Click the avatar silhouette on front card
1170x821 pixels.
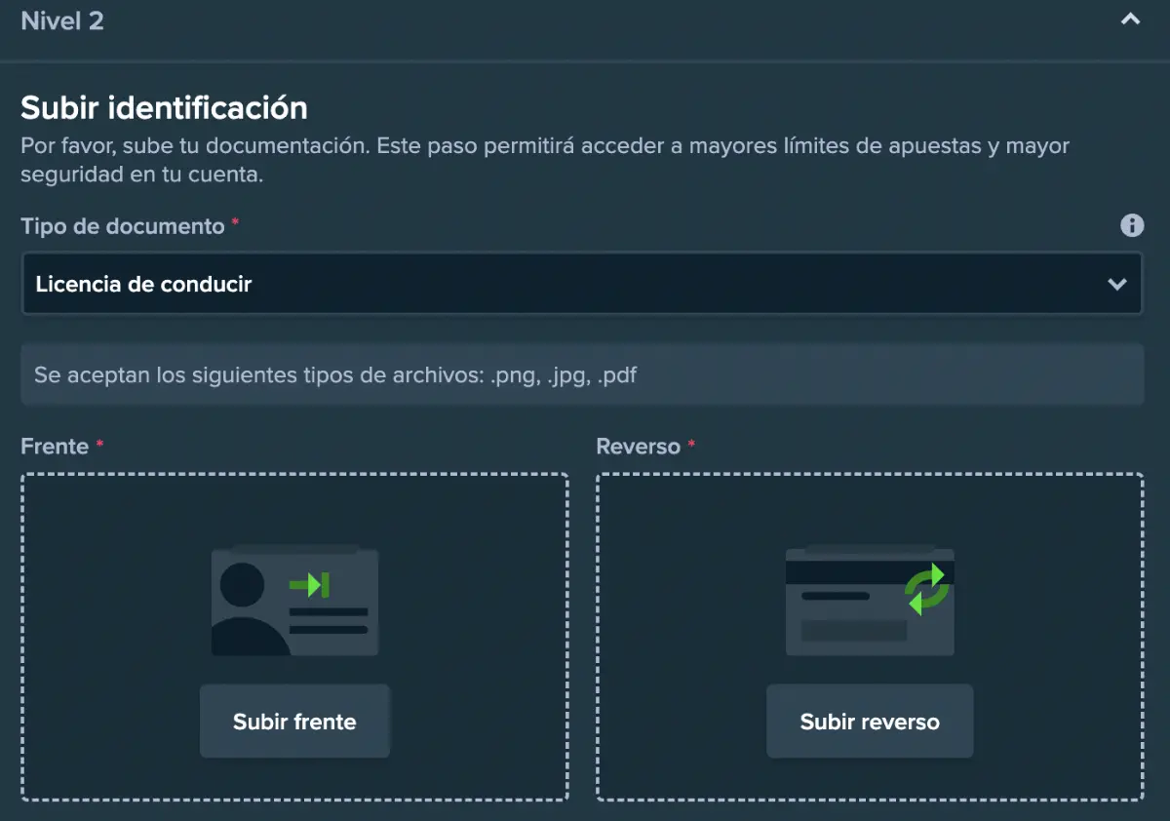click(x=244, y=609)
